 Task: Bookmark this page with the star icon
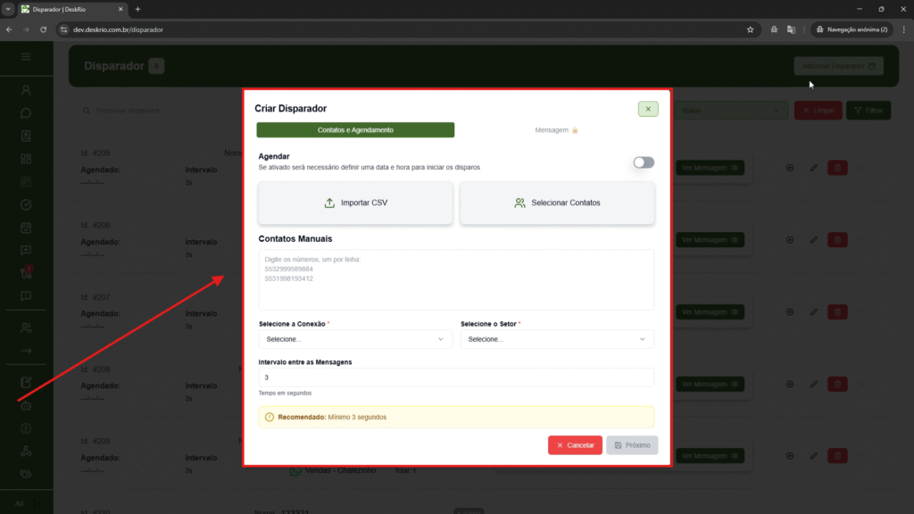pyautogui.click(x=750, y=29)
